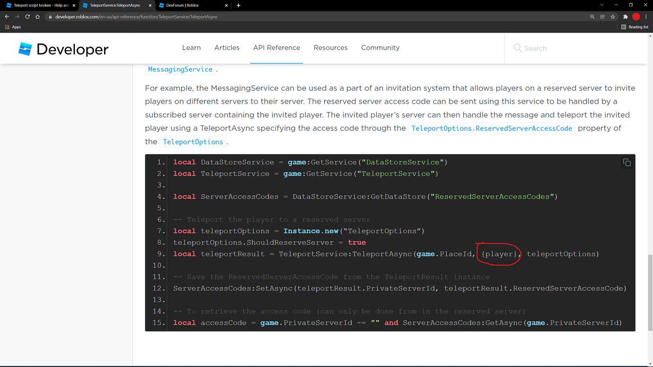Click the browser back arrow
The width and height of the screenshot is (653, 367).
(7, 17)
